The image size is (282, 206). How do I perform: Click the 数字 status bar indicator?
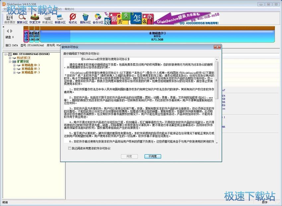click(264, 202)
